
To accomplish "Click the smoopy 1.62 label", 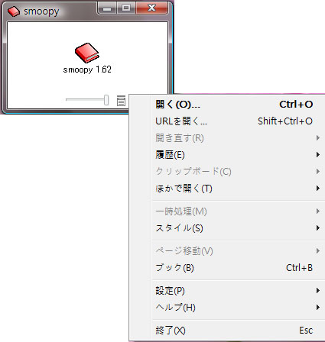I will pos(87,69).
